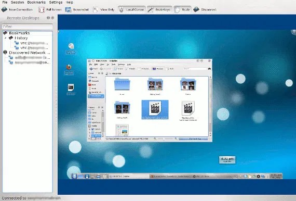Open the Bookmarks menu

tap(36, 2)
